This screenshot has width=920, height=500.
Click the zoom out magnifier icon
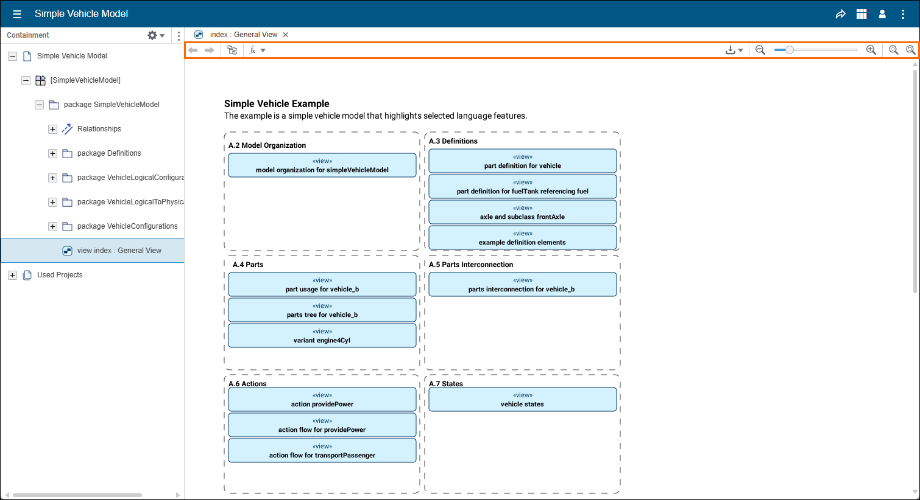coord(760,50)
